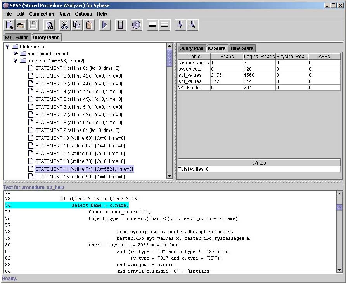Image resolution: width=346 pixels, height=284 pixels.
Task: Paste with the clipboard toolbar icon
Action: [x=89, y=25]
